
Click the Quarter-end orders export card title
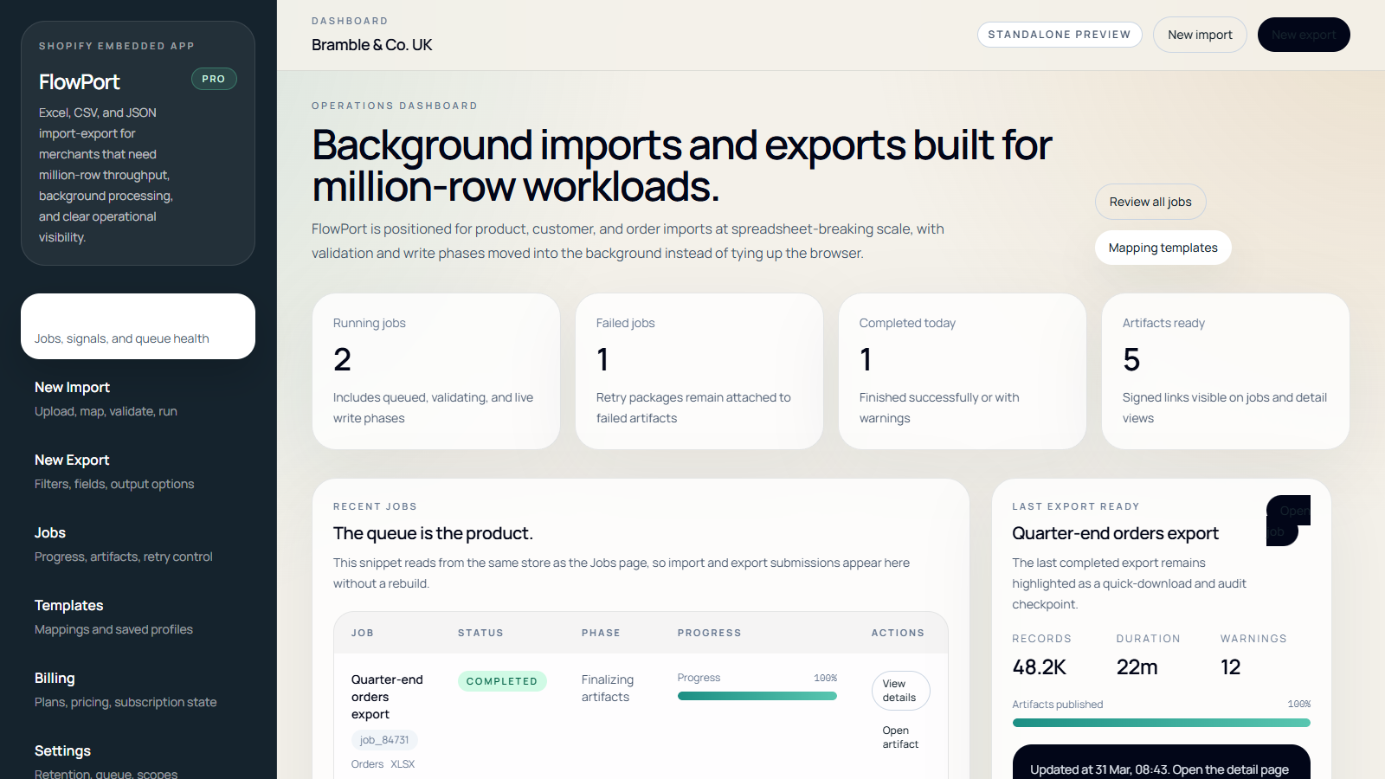[x=1115, y=533]
